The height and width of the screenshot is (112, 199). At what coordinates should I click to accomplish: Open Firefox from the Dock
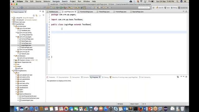pos(140,109)
